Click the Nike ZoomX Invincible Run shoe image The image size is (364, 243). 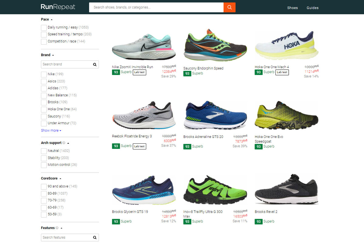point(144,46)
